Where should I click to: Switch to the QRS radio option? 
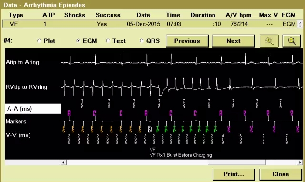(x=142, y=41)
